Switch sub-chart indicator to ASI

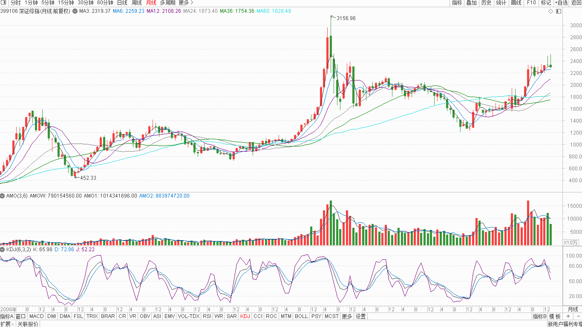[x=157, y=316]
